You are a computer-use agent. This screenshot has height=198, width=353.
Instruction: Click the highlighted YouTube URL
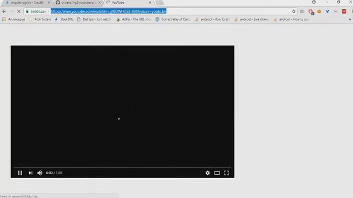tap(109, 11)
